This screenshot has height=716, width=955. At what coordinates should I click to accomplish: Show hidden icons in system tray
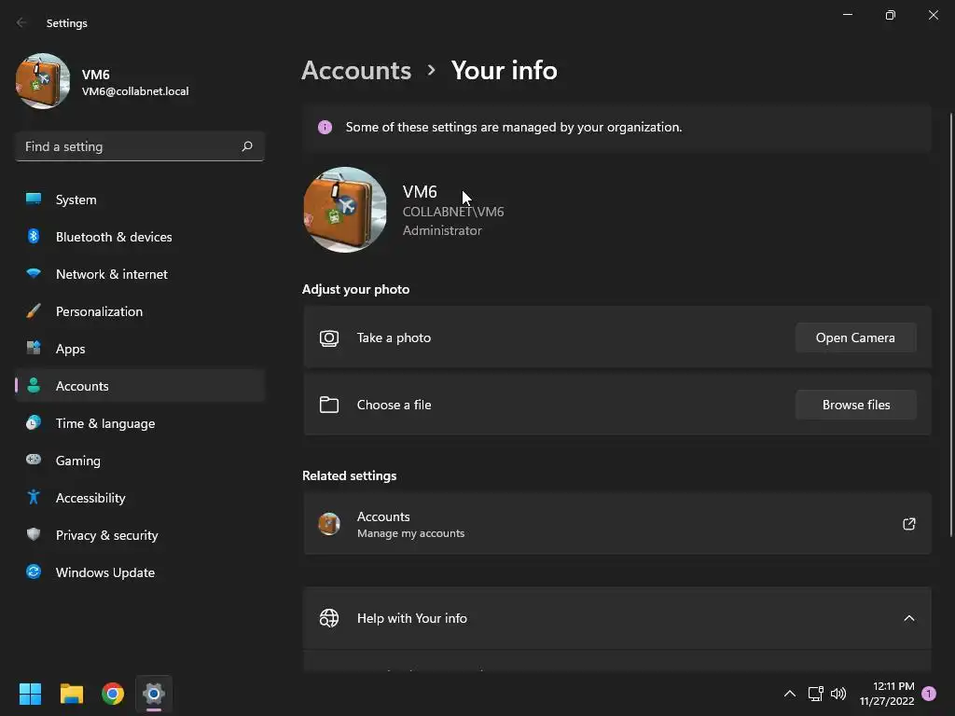point(789,694)
